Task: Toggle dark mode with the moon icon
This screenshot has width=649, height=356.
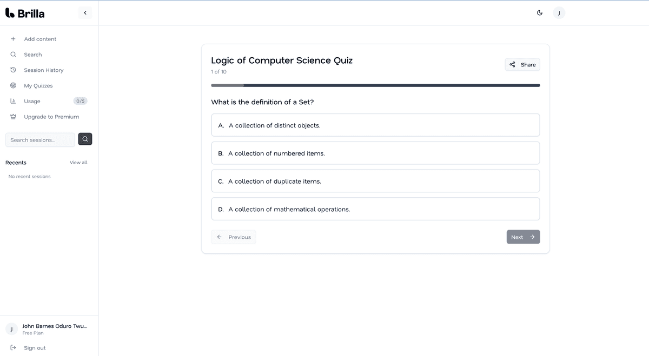Action: point(539,13)
